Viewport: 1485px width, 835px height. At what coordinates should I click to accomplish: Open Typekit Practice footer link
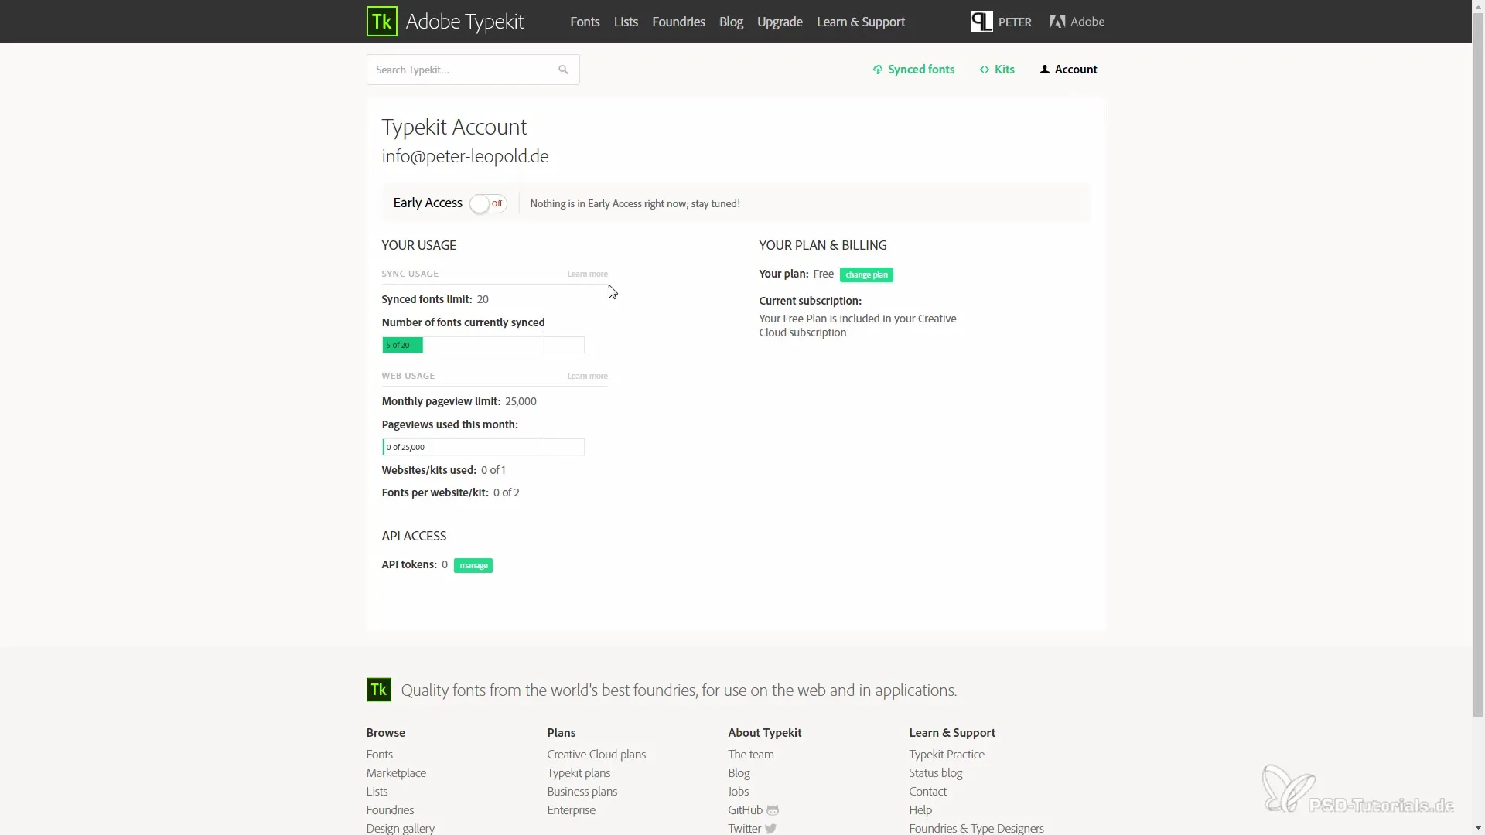(x=947, y=755)
